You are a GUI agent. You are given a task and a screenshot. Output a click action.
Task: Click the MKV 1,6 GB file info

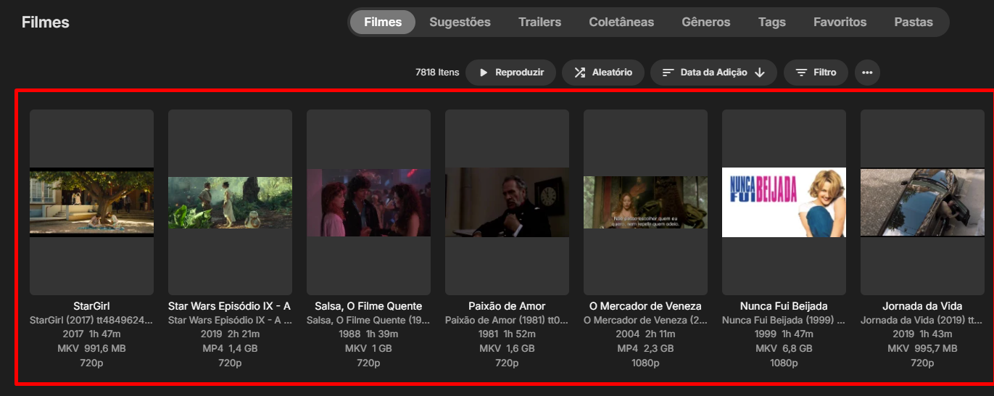507,349
